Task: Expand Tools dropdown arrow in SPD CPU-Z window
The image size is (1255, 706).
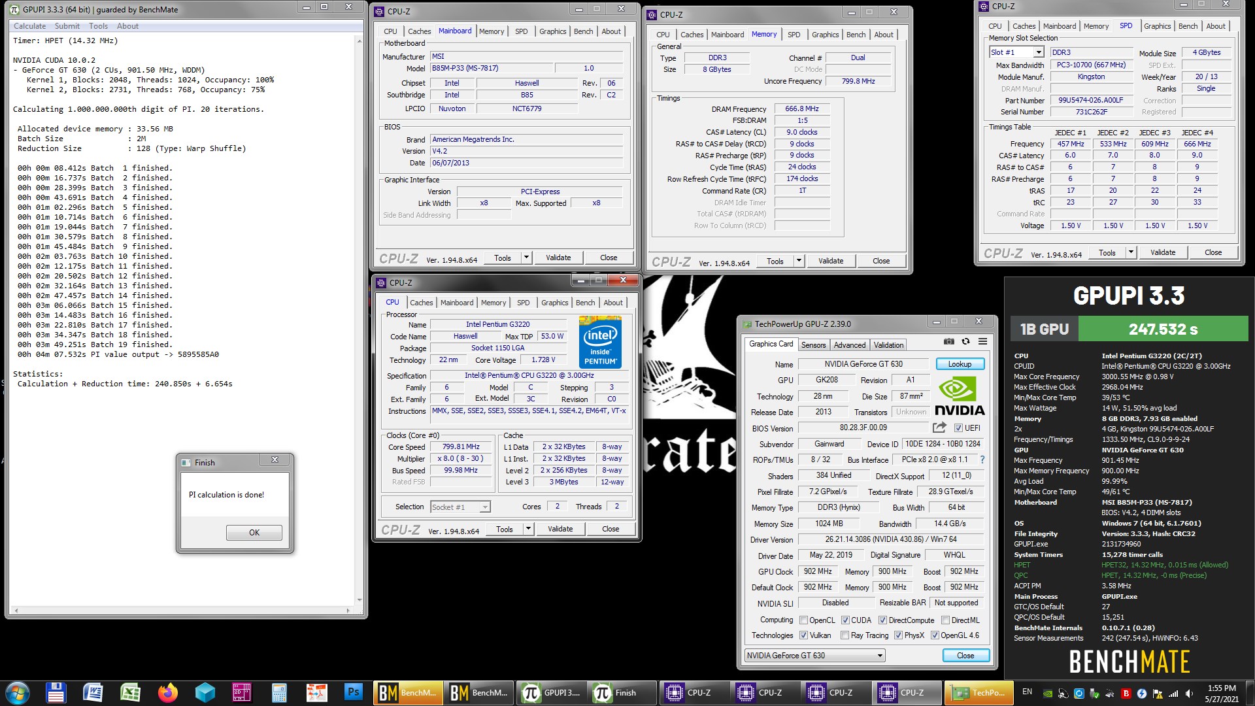Action: [1131, 252]
